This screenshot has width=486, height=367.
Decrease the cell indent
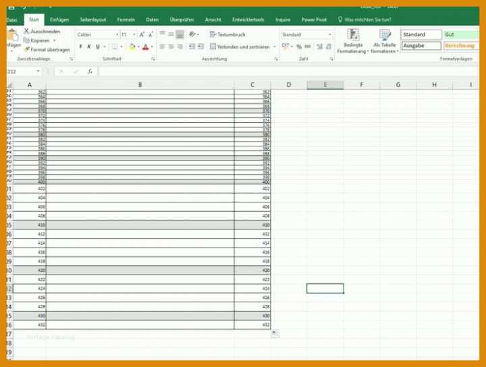tap(192, 47)
